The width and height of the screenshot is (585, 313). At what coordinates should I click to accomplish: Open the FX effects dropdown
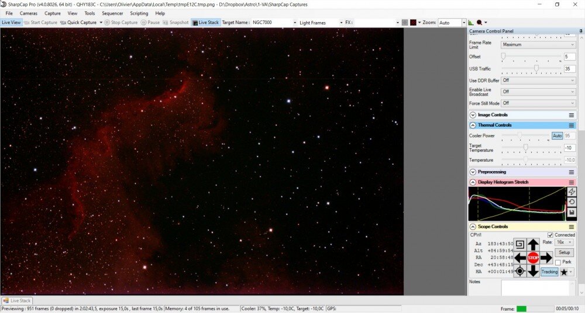397,23
